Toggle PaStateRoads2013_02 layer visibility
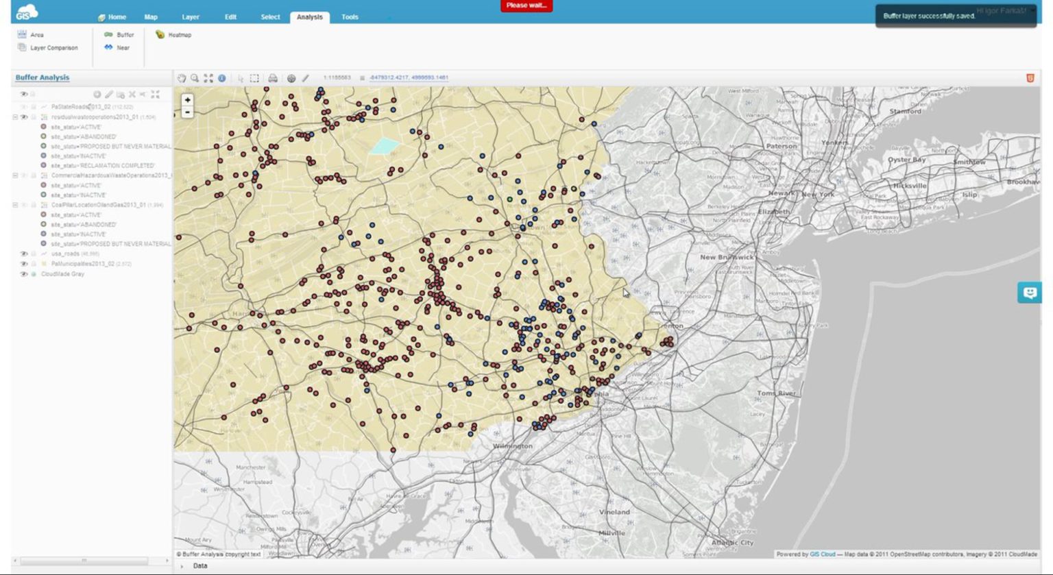Screen dimensions: 1053x575 24,107
